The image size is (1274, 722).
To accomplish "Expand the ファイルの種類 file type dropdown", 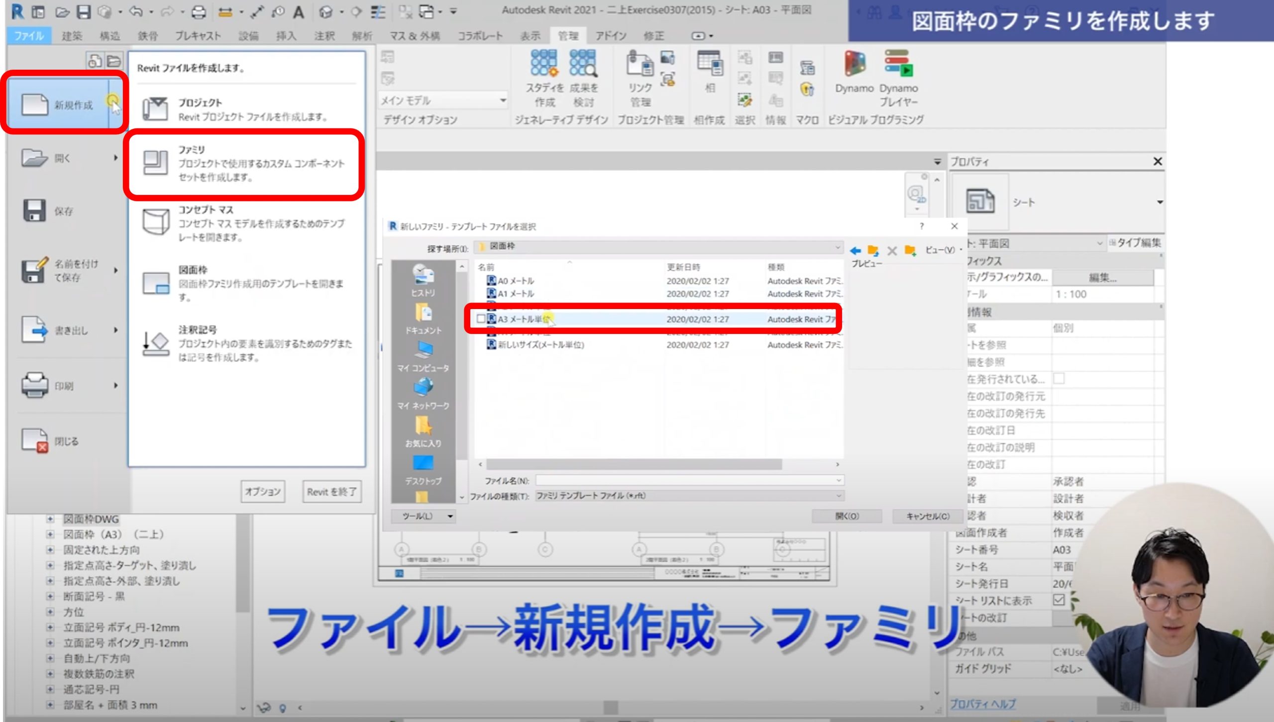I will [839, 496].
